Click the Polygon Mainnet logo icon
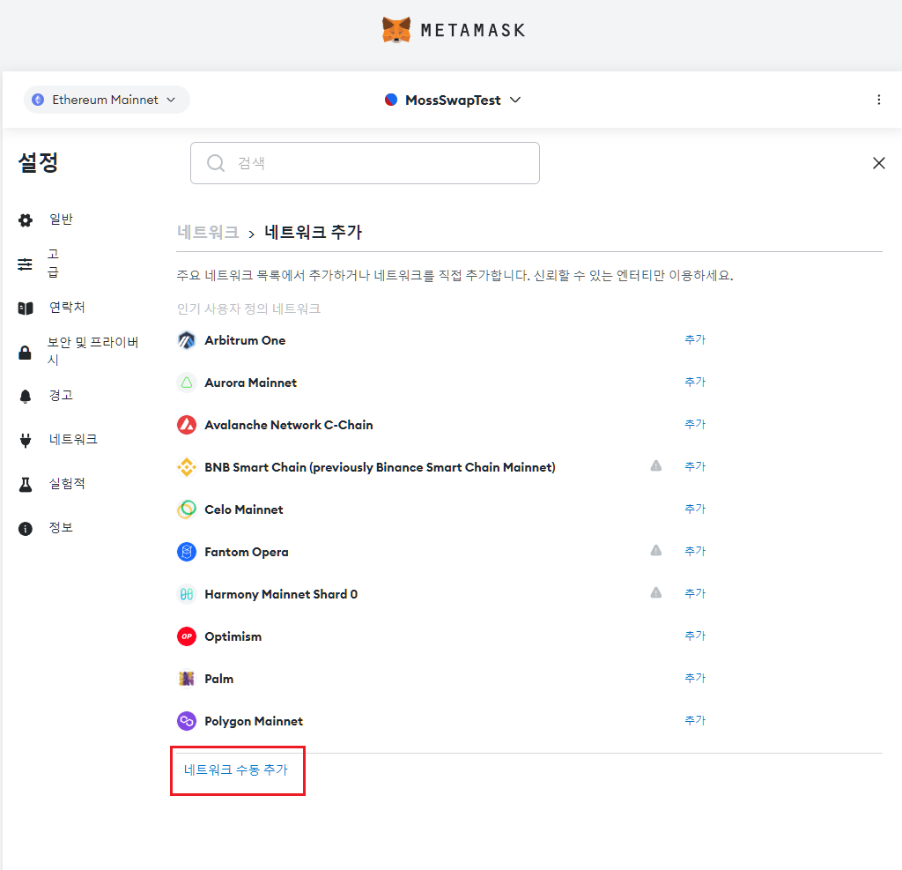 (x=187, y=721)
